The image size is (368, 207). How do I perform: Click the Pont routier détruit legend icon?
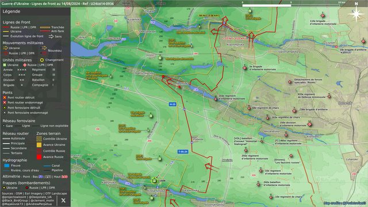click(5, 97)
